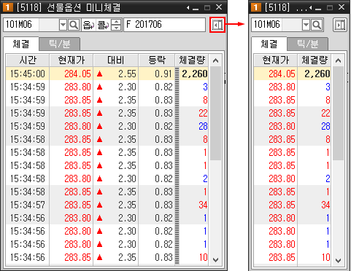Click the pin arrow icon in left title bar

pyautogui.click(x=188, y=8)
